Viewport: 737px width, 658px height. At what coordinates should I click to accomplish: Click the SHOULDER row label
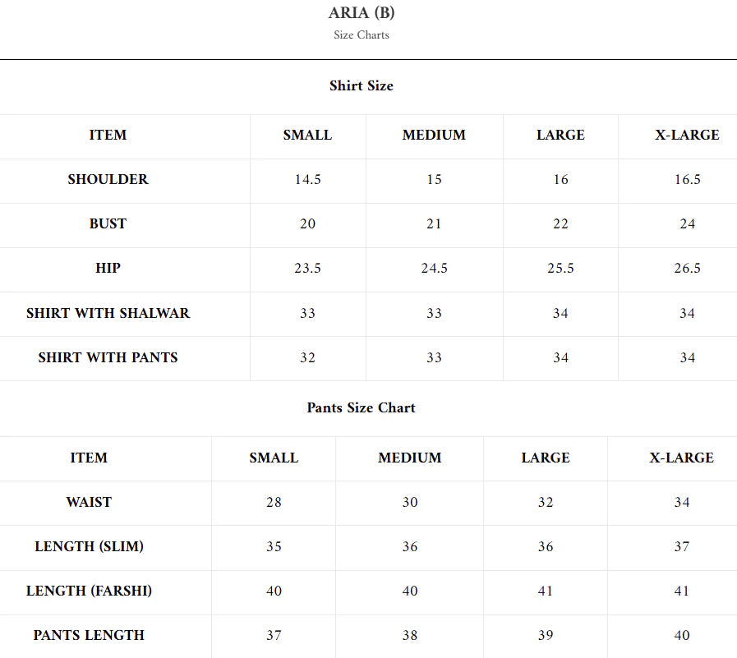pyautogui.click(x=108, y=179)
